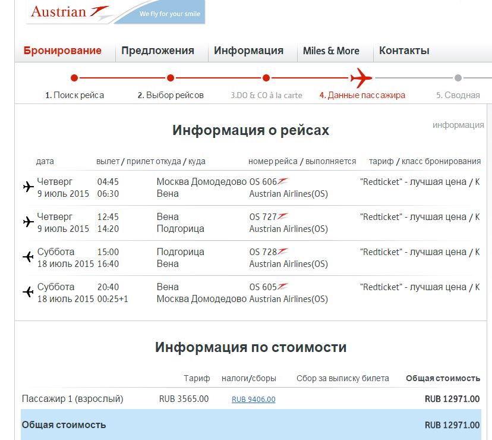
Task: Click the Austrian arrow logo beside OS 728
Action: click(x=283, y=252)
